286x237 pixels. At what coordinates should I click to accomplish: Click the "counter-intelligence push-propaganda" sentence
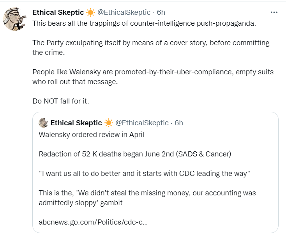144,23
